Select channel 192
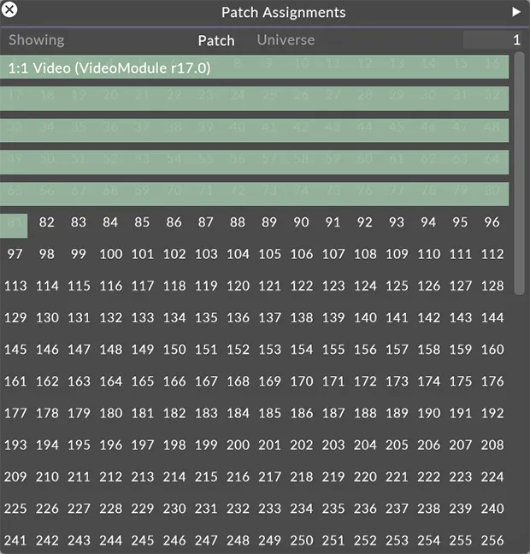The image size is (530, 554). [492, 413]
